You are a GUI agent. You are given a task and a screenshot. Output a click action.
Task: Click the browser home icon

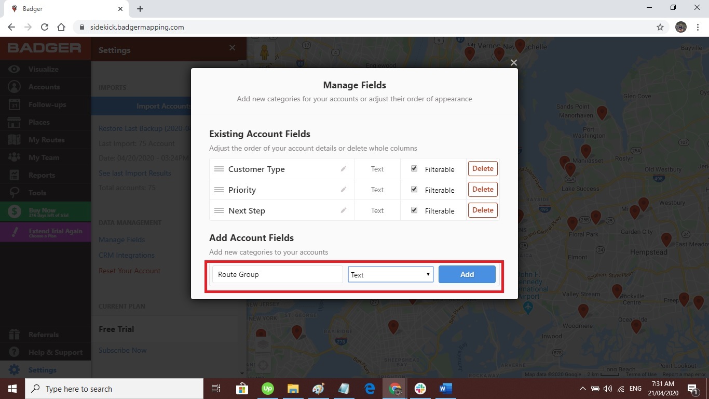[61, 27]
